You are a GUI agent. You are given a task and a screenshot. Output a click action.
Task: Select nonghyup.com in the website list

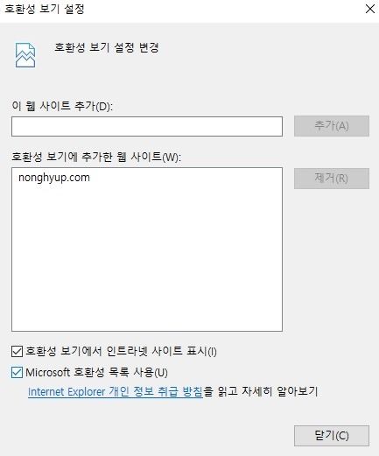point(54,178)
